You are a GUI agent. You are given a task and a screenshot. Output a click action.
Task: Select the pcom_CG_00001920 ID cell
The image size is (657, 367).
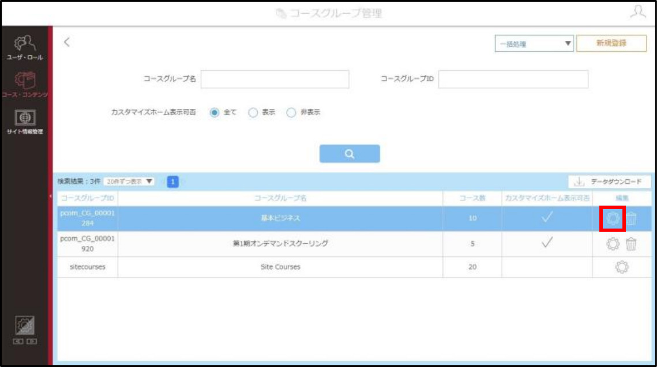pos(88,244)
